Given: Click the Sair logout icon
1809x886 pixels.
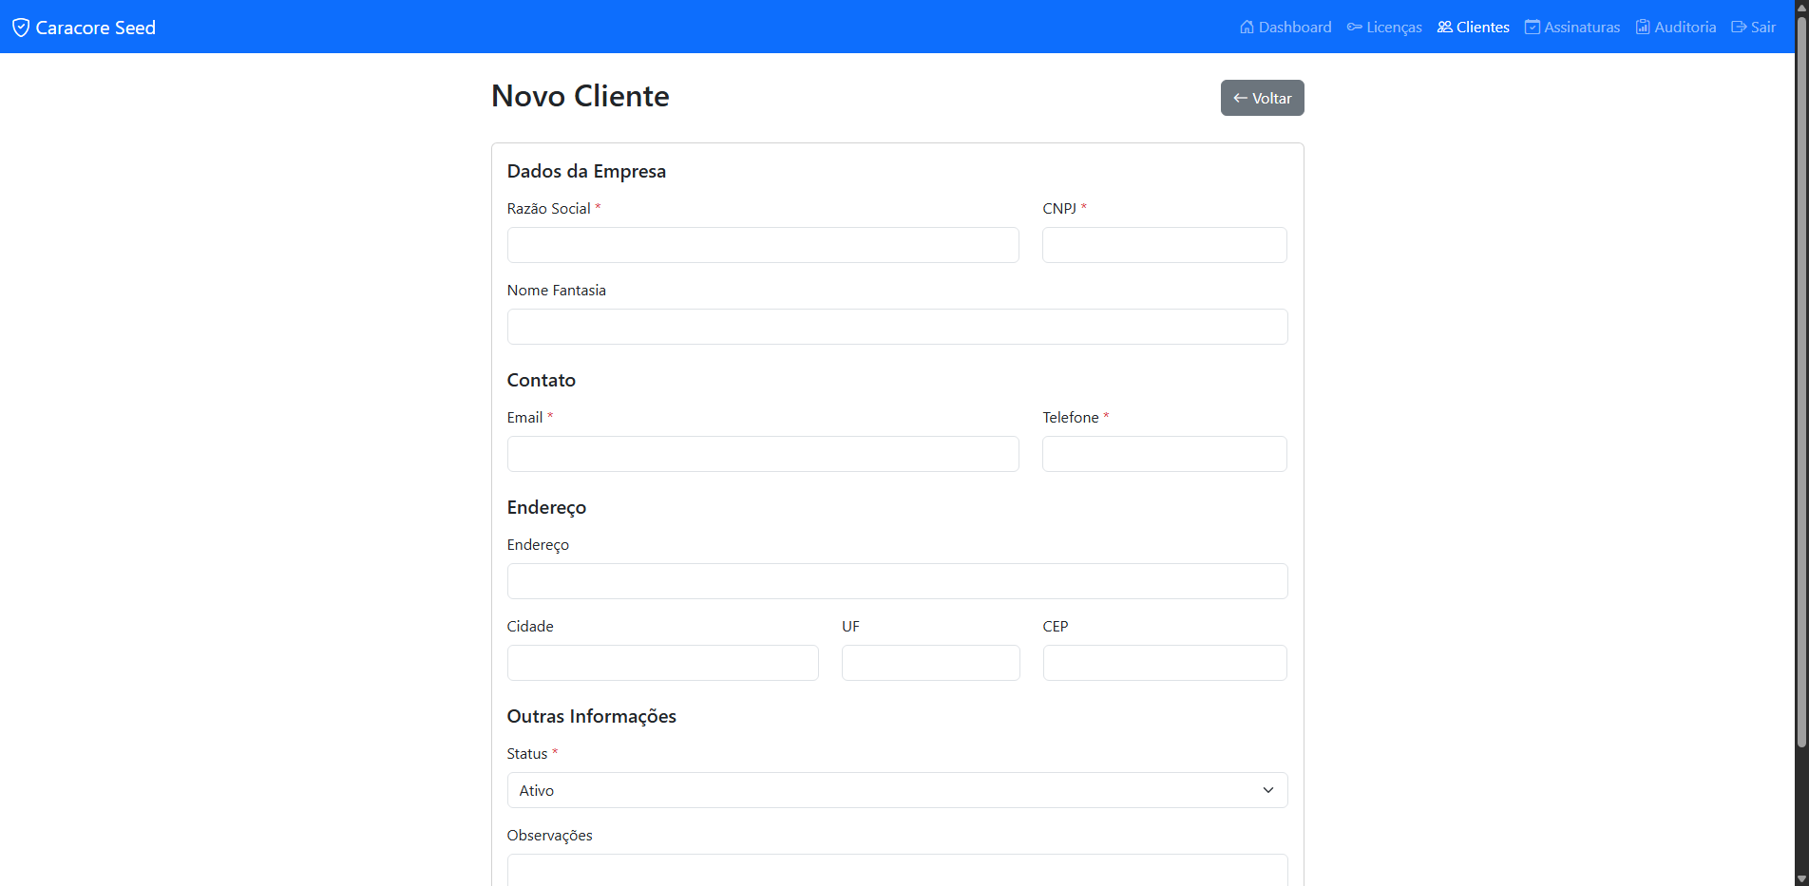Looking at the screenshot, I should (1736, 27).
